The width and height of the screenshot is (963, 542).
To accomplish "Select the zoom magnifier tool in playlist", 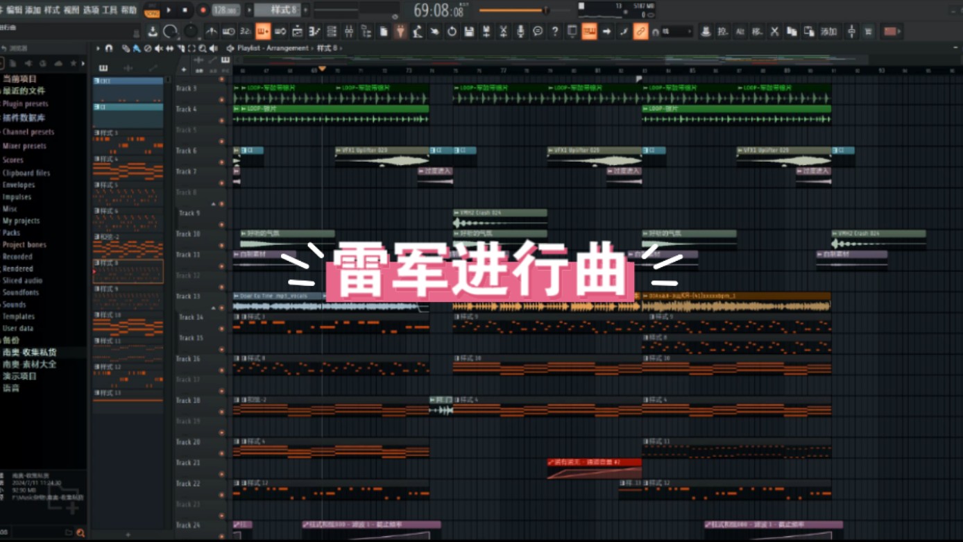I will click(x=203, y=49).
